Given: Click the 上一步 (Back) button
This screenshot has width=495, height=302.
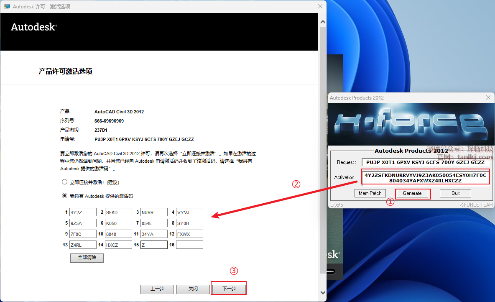Looking at the screenshot, I should (157, 289).
